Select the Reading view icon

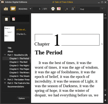tap(13, 9)
